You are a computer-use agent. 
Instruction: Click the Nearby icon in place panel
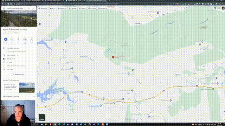(19, 39)
